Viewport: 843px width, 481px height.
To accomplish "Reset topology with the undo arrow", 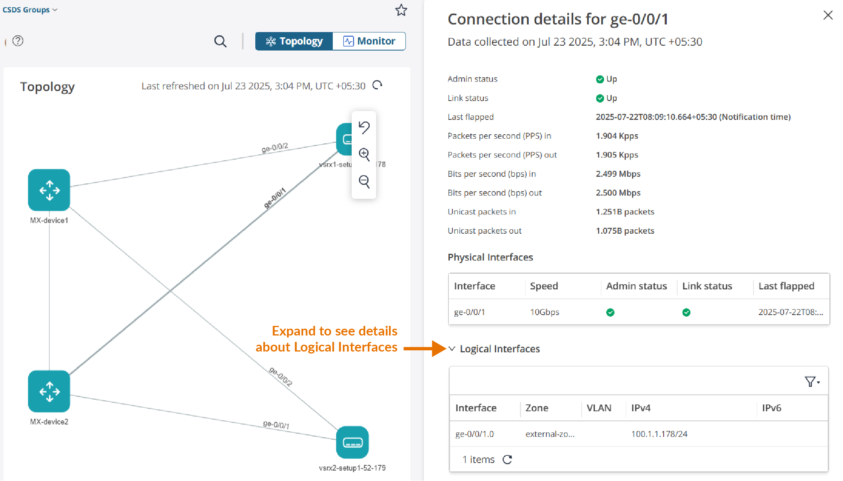I will point(364,127).
